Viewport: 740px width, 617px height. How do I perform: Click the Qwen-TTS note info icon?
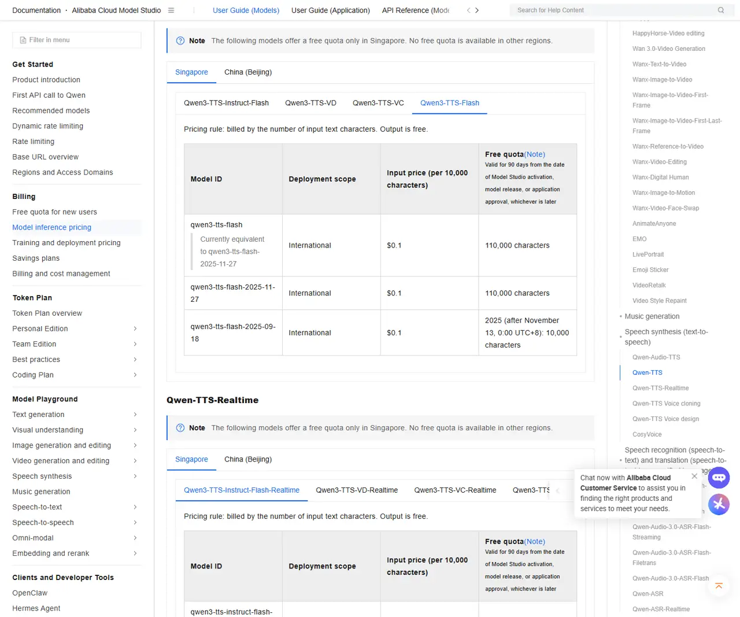pos(180,41)
